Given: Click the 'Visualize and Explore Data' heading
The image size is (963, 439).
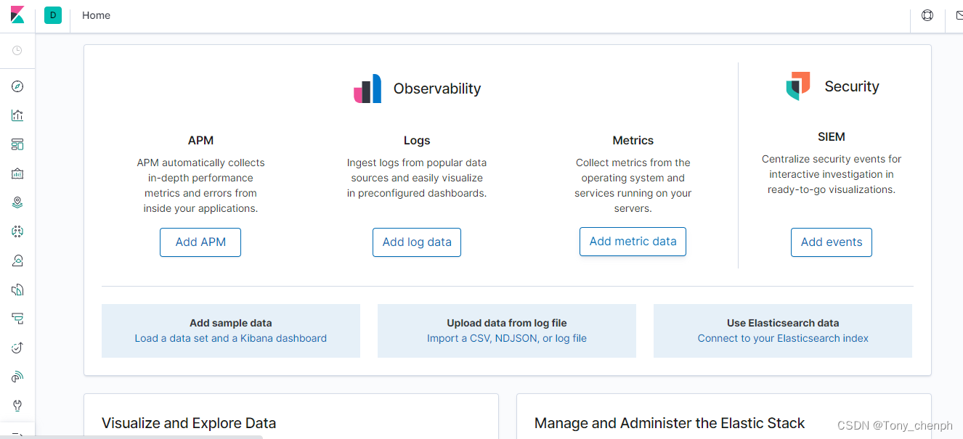Looking at the screenshot, I should click(x=189, y=423).
